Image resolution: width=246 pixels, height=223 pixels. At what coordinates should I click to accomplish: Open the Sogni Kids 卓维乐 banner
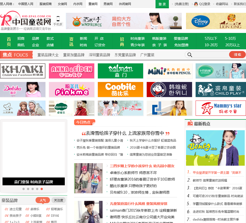point(72,108)
